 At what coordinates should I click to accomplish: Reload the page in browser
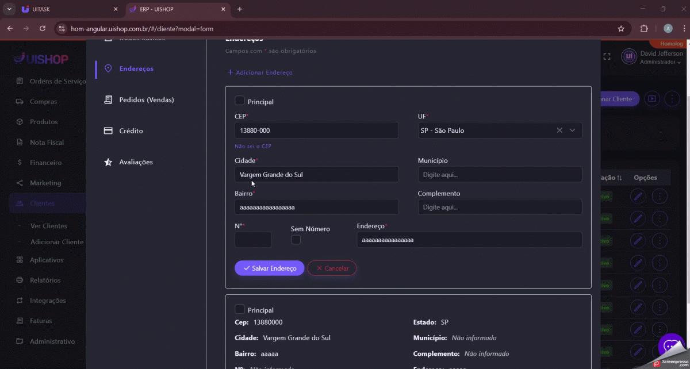pyautogui.click(x=42, y=28)
